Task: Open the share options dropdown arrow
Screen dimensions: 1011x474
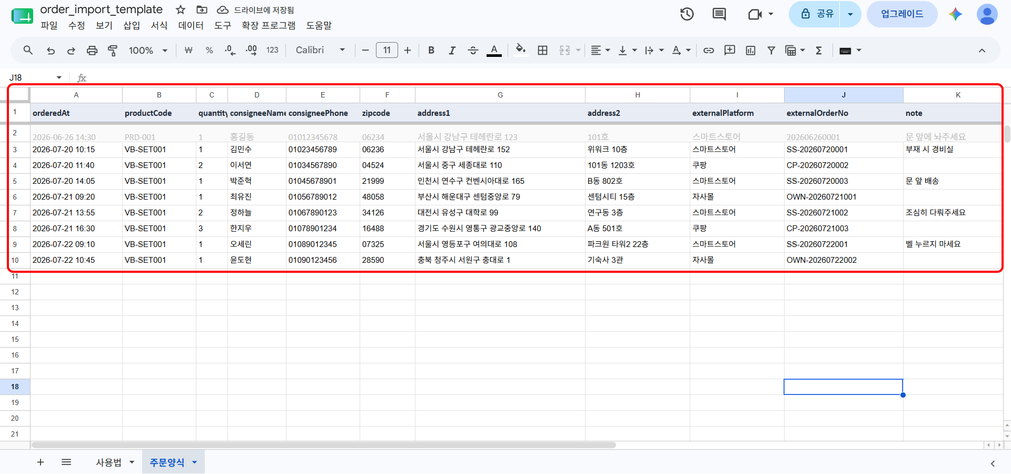Action: click(850, 14)
